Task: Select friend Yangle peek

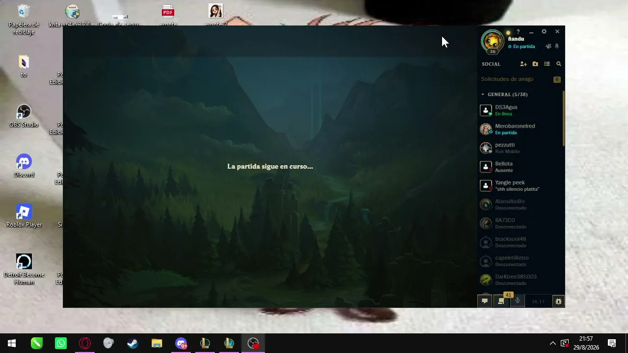Action: (x=520, y=186)
